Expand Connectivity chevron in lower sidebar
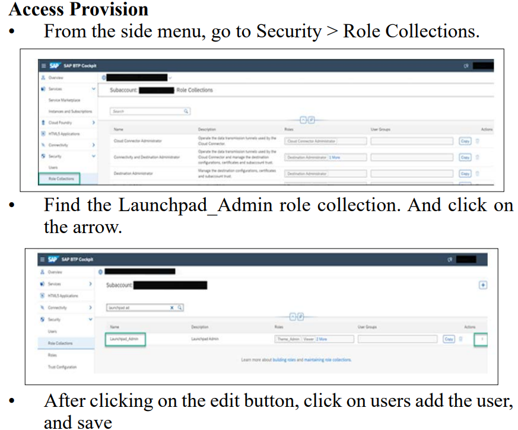The height and width of the screenshot is (430, 518). (x=90, y=307)
